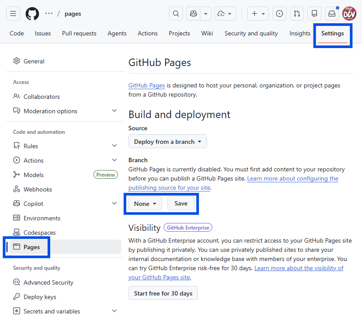Open the search magnifier button

(x=176, y=14)
